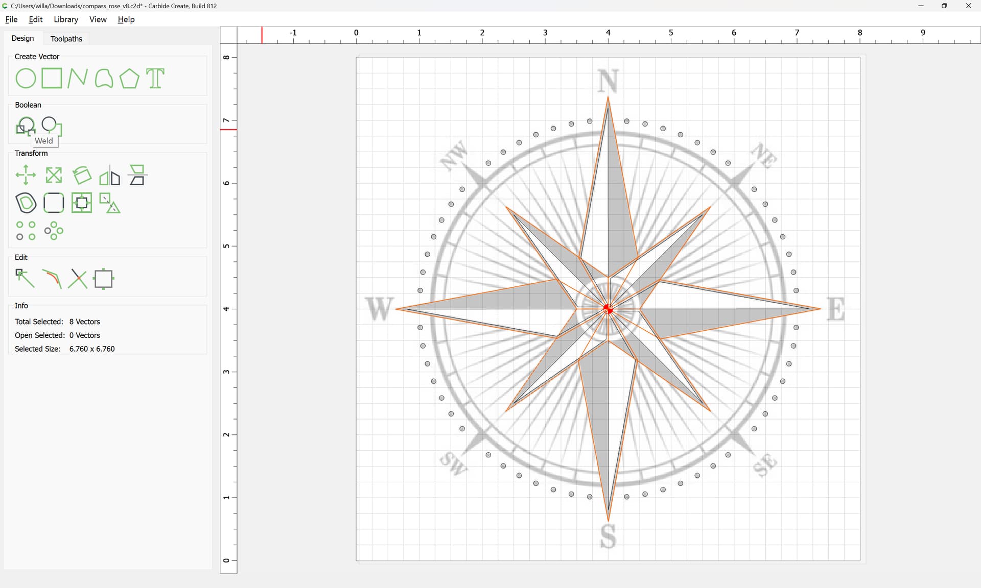Activate Node Edit mode arrow
This screenshot has width=981, height=588.
25,279
